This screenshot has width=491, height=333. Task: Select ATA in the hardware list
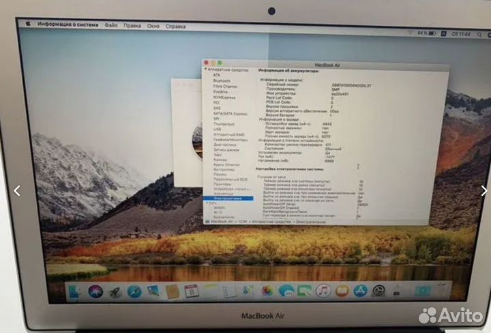coord(217,75)
